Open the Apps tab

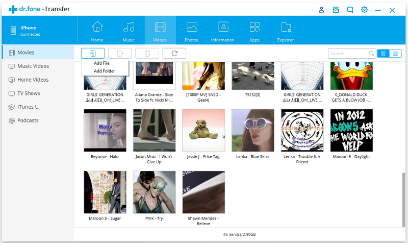(254, 31)
